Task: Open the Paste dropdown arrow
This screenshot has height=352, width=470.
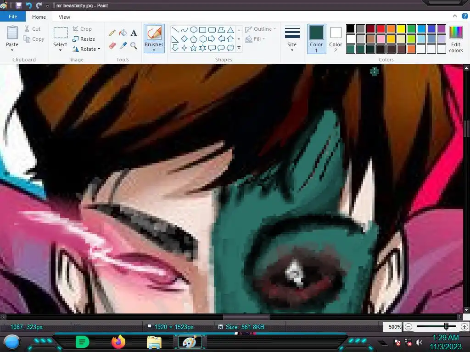Action: 12,49
